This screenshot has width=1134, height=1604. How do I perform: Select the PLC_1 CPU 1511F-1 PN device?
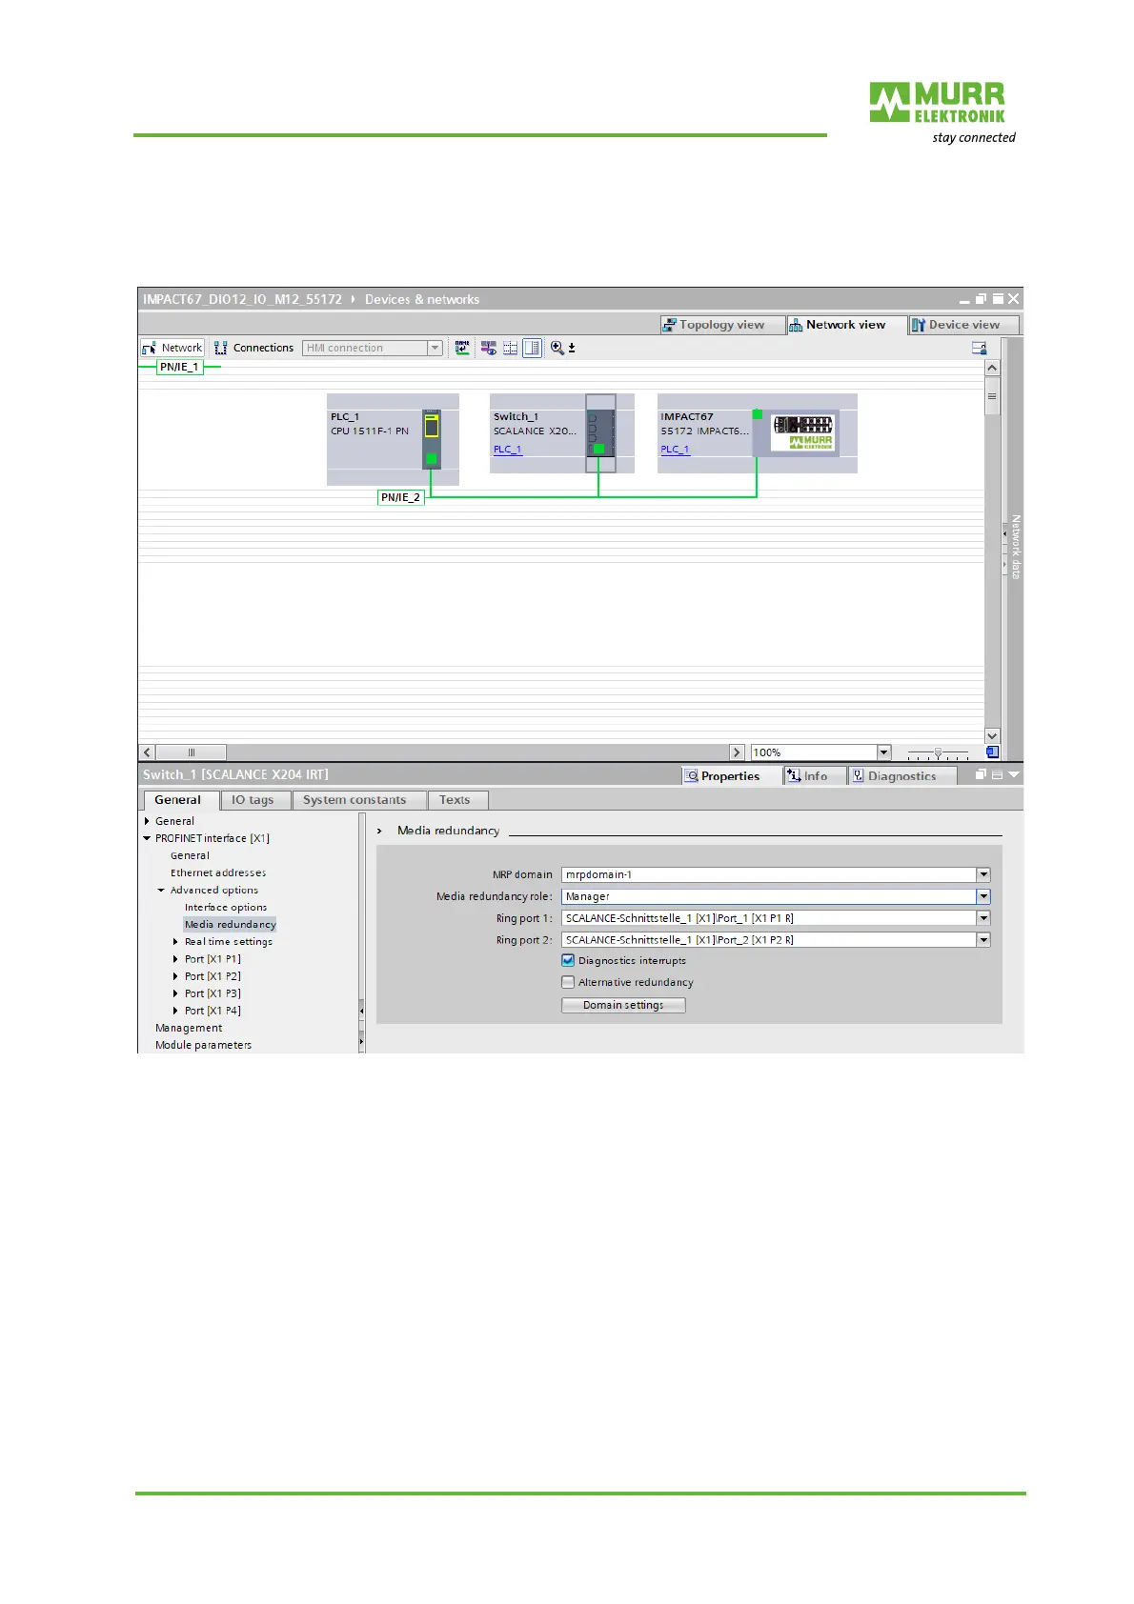pos(393,439)
